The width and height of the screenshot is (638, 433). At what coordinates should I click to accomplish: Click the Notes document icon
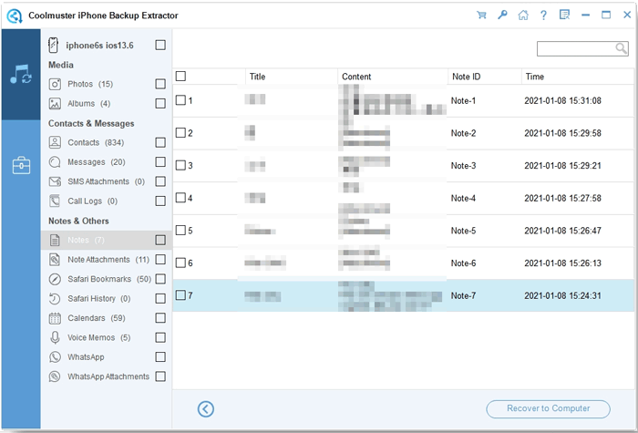pos(55,240)
